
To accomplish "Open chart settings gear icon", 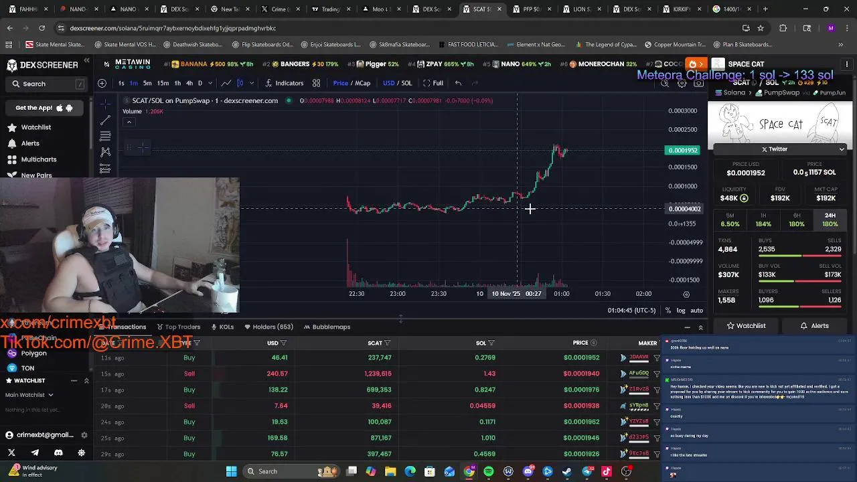I will pos(682,83).
